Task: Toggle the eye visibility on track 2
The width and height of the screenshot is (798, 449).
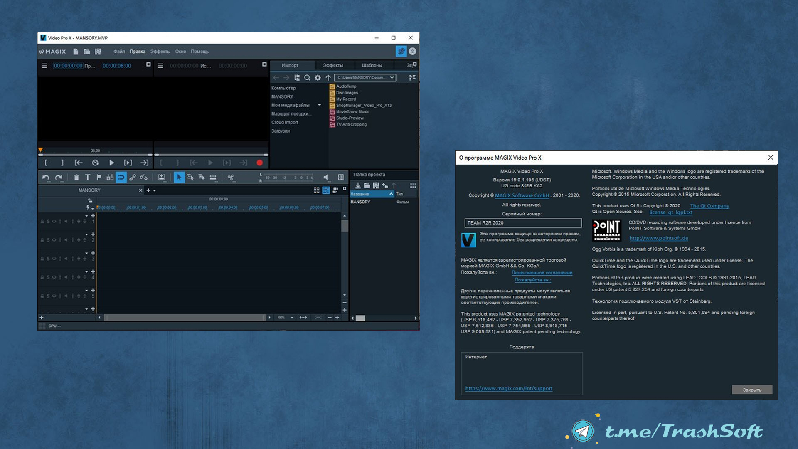Action: pyautogui.click(x=54, y=240)
